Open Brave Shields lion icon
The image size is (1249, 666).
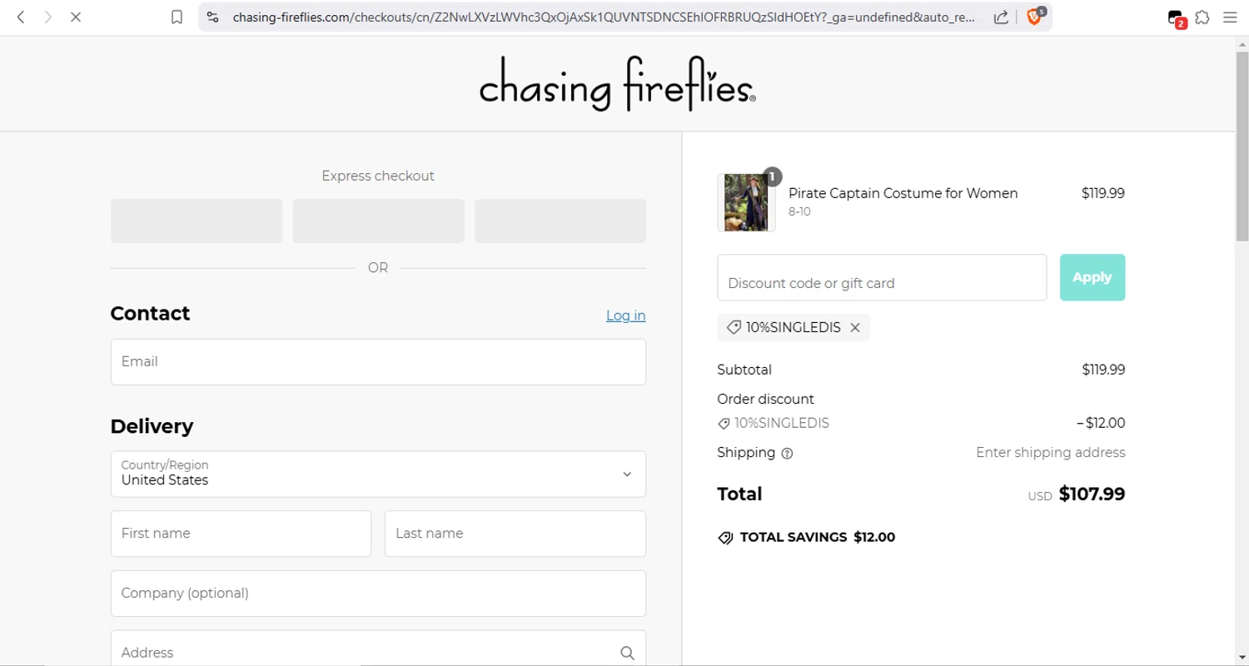click(1035, 16)
